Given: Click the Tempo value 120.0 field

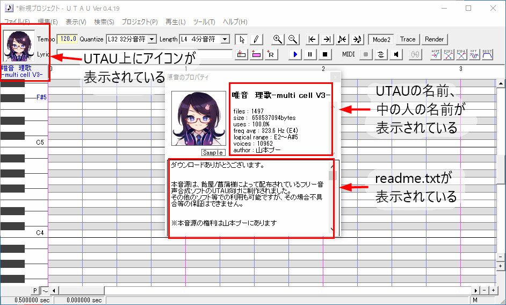Looking at the screenshot, I should point(68,39).
